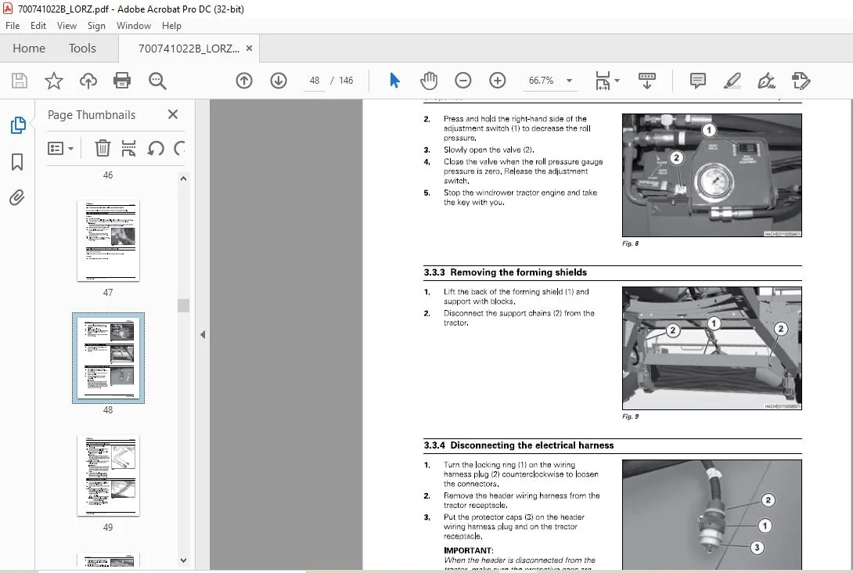This screenshot has width=853, height=573.
Task: Zoom out with minus button
Action: click(463, 81)
